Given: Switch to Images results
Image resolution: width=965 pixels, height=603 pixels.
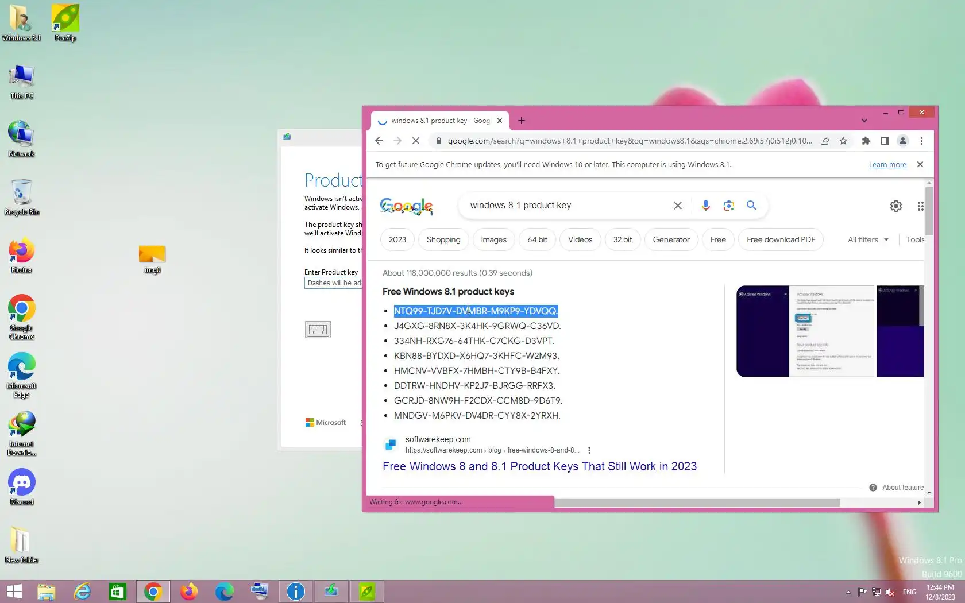Looking at the screenshot, I should pyautogui.click(x=494, y=239).
